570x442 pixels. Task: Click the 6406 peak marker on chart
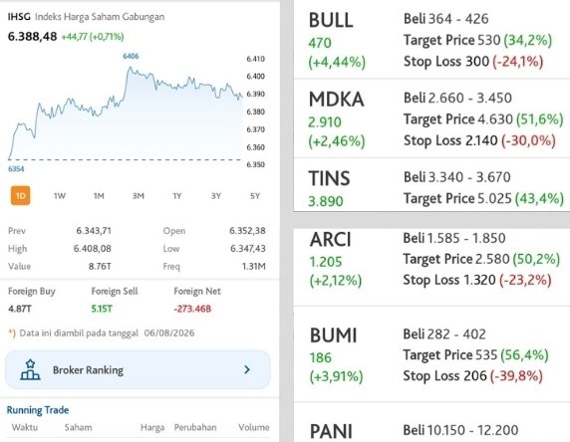(x=131, y=56)
